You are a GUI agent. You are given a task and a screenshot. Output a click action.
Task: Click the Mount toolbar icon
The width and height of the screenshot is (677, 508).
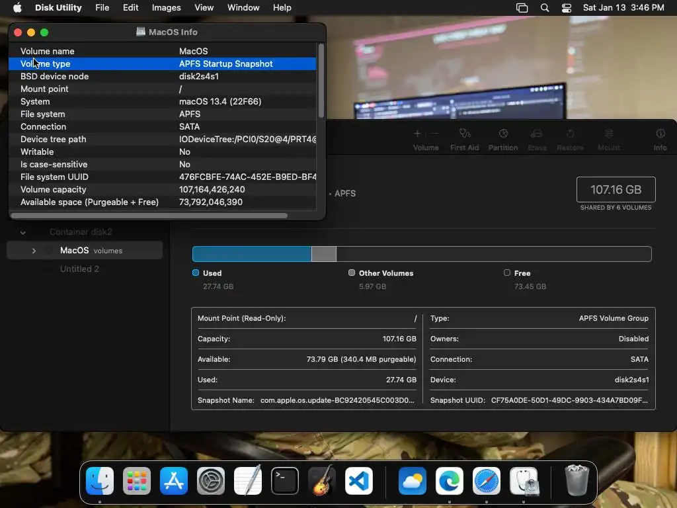click(x=609, y=134)
